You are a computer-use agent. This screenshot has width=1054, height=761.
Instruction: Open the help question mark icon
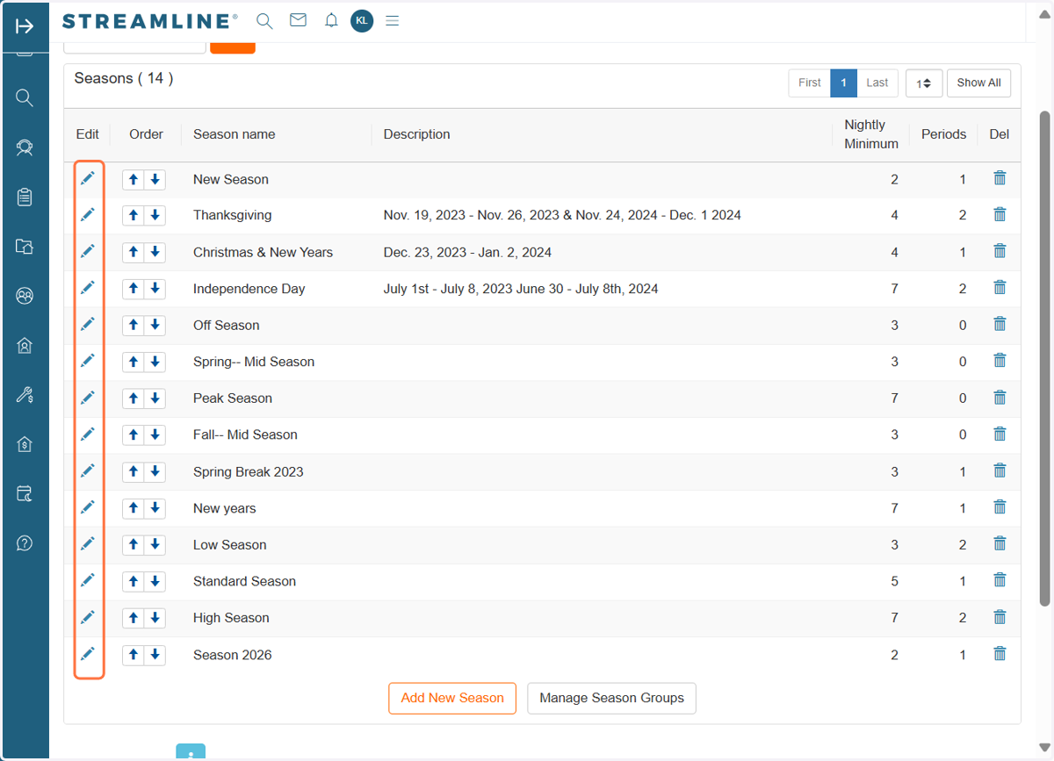[x=25, y=543]
